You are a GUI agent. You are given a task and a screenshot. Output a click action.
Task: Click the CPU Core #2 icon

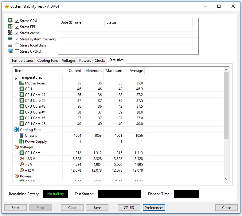22,101
